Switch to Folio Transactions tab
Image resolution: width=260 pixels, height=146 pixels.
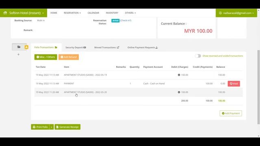[45, 47]
